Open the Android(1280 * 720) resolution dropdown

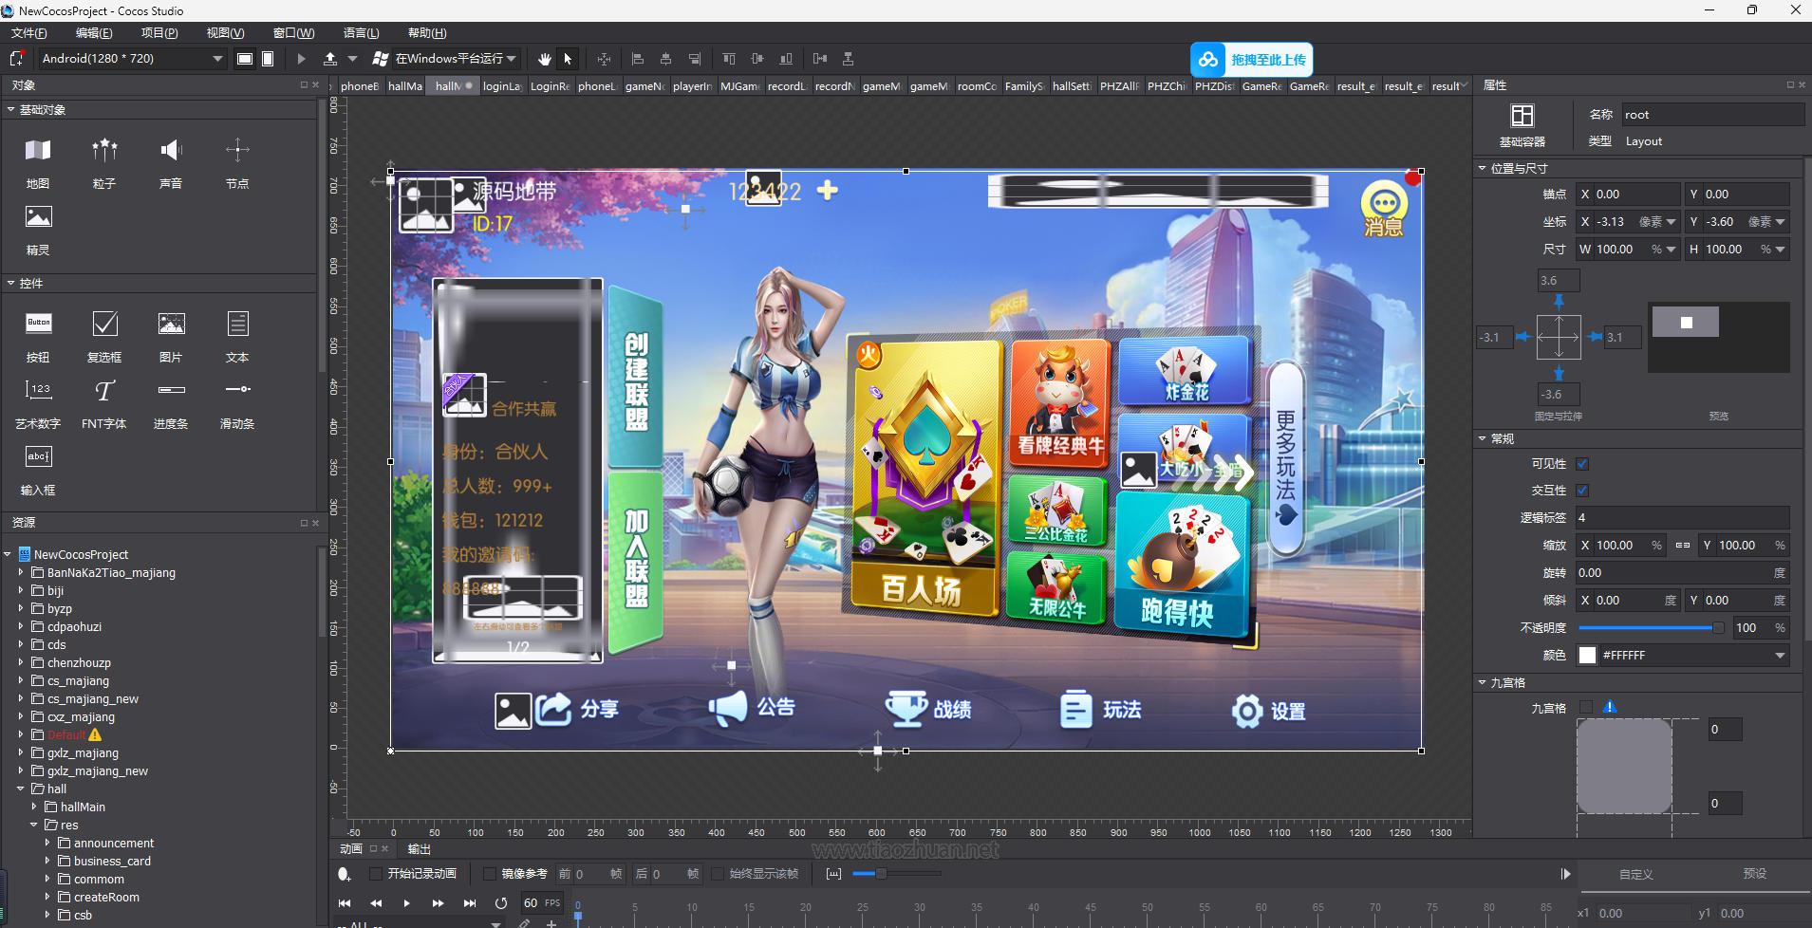(x=132, y=59)
